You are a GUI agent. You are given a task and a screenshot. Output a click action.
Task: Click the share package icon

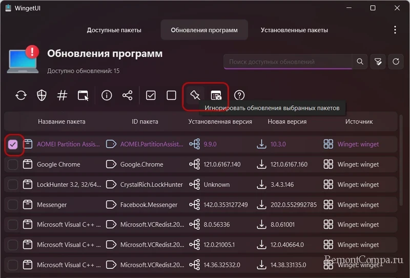tap(128, 95)
